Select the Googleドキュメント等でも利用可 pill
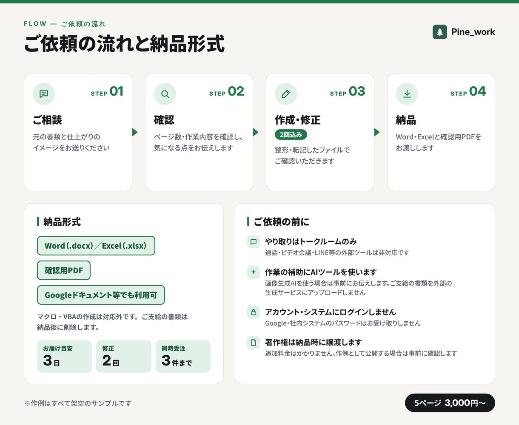 tap(101, 295)
